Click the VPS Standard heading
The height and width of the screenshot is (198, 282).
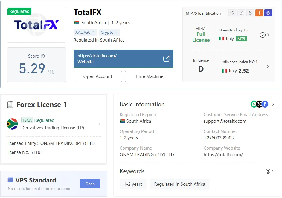point(36,180)
